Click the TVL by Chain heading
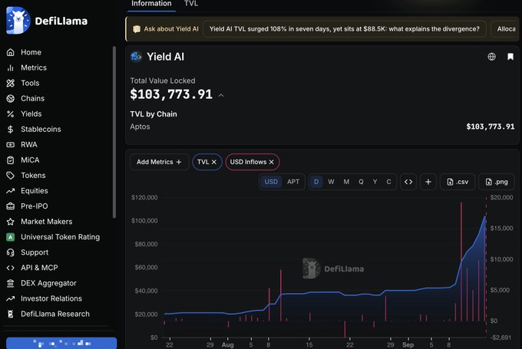 154,114
